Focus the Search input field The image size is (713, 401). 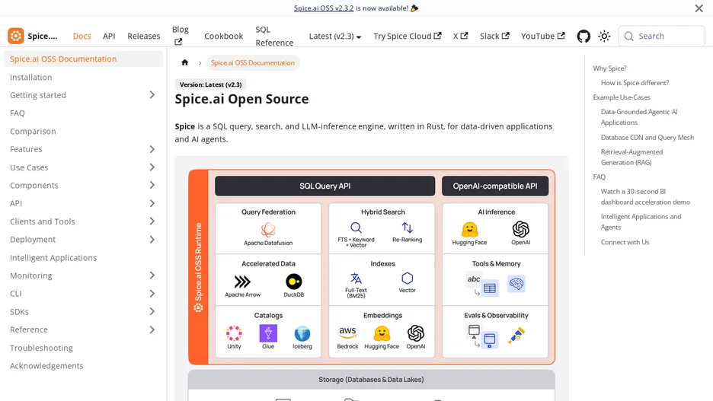click(662, 37)
